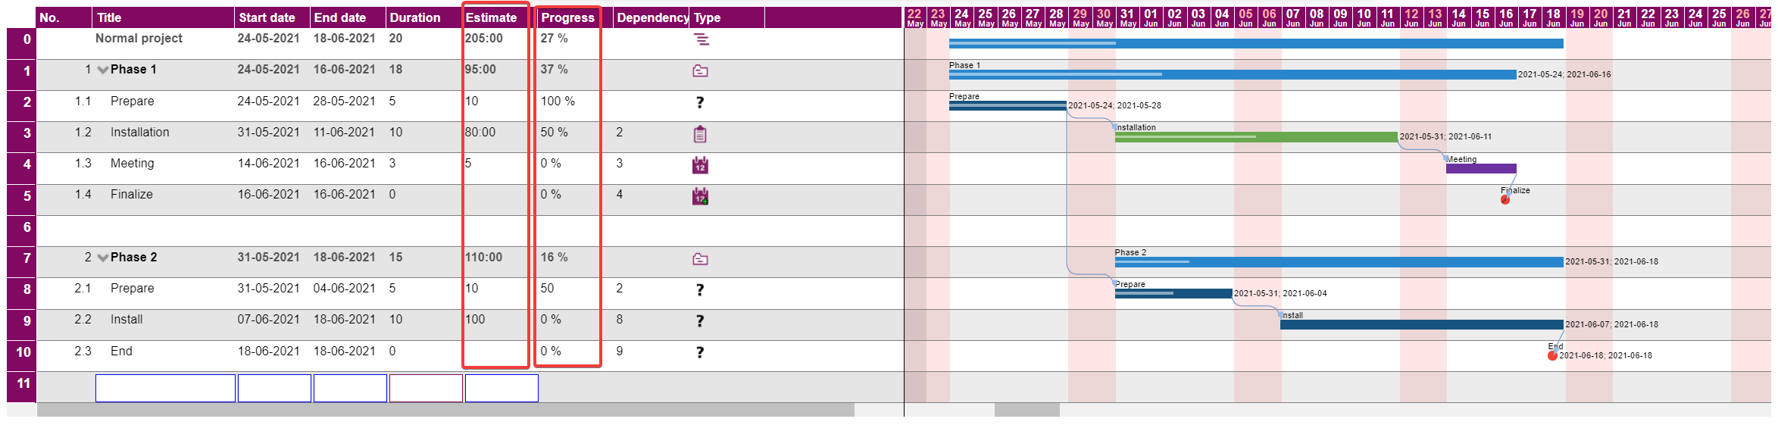Click the task table horizontal scrollbar

pyautogui.click(x=445, y=410)
